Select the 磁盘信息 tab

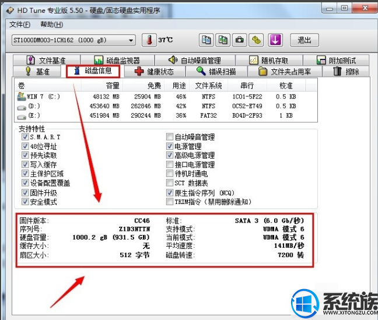93,71
